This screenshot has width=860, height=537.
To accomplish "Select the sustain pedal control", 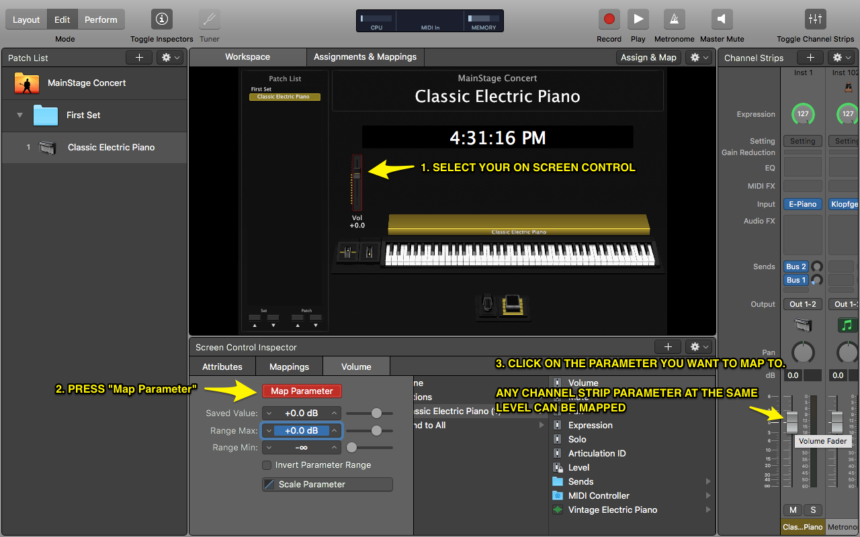I will 488,305.
